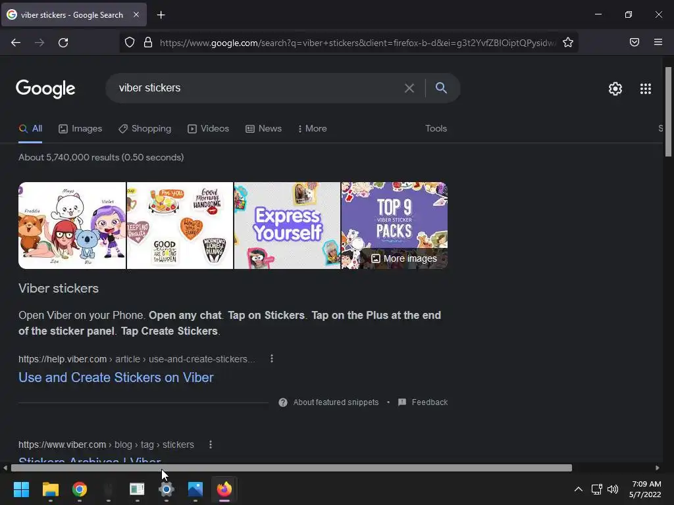Open the Good Morning Handsome stickers image

click(x=180, y=226)
